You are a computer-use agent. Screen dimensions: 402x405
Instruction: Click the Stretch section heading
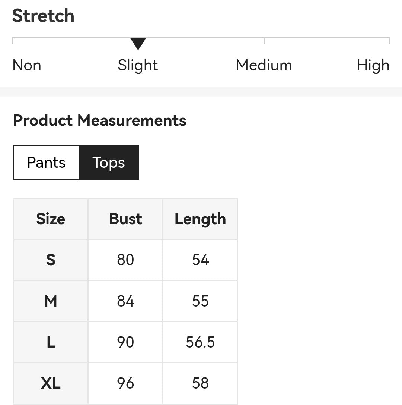click(x=43, y=16)
